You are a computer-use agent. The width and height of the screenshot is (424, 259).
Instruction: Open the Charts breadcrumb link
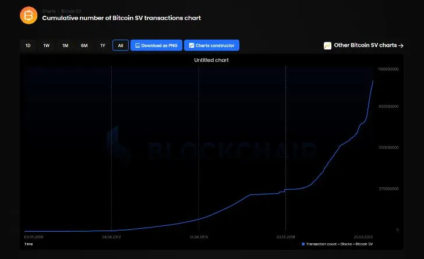coord(49,11)
